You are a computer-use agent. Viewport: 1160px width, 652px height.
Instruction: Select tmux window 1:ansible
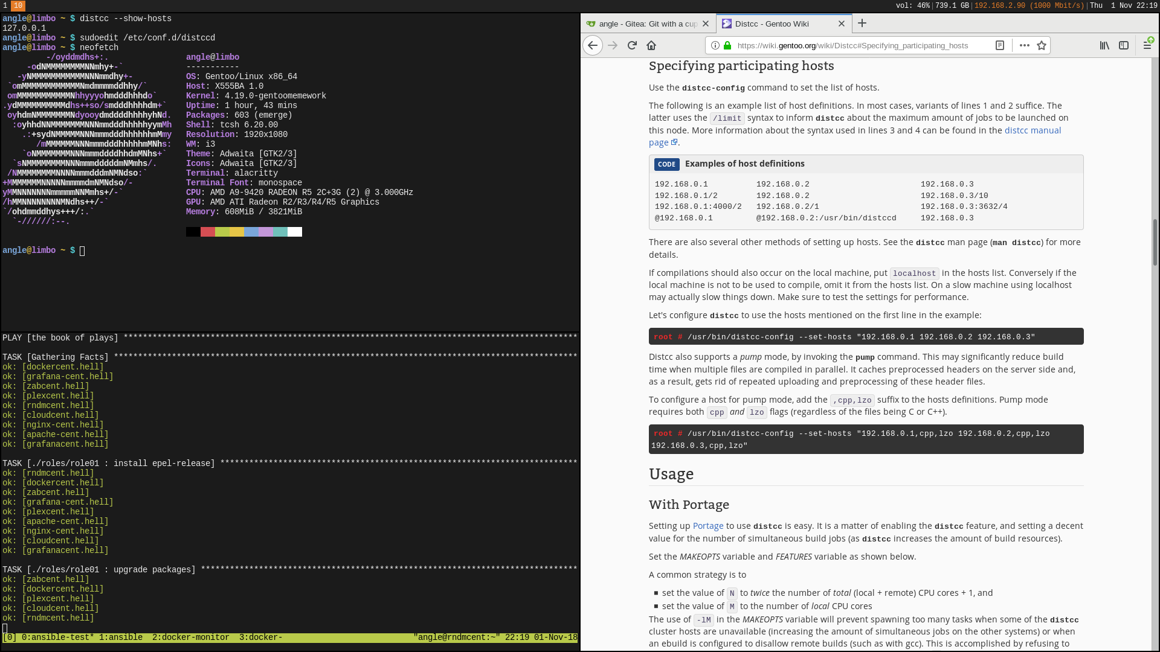pos(121,638)
